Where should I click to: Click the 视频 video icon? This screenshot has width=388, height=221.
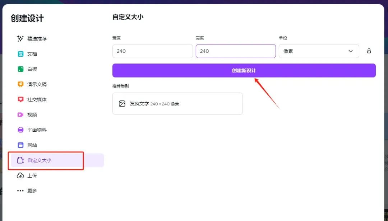click(20, 114)
